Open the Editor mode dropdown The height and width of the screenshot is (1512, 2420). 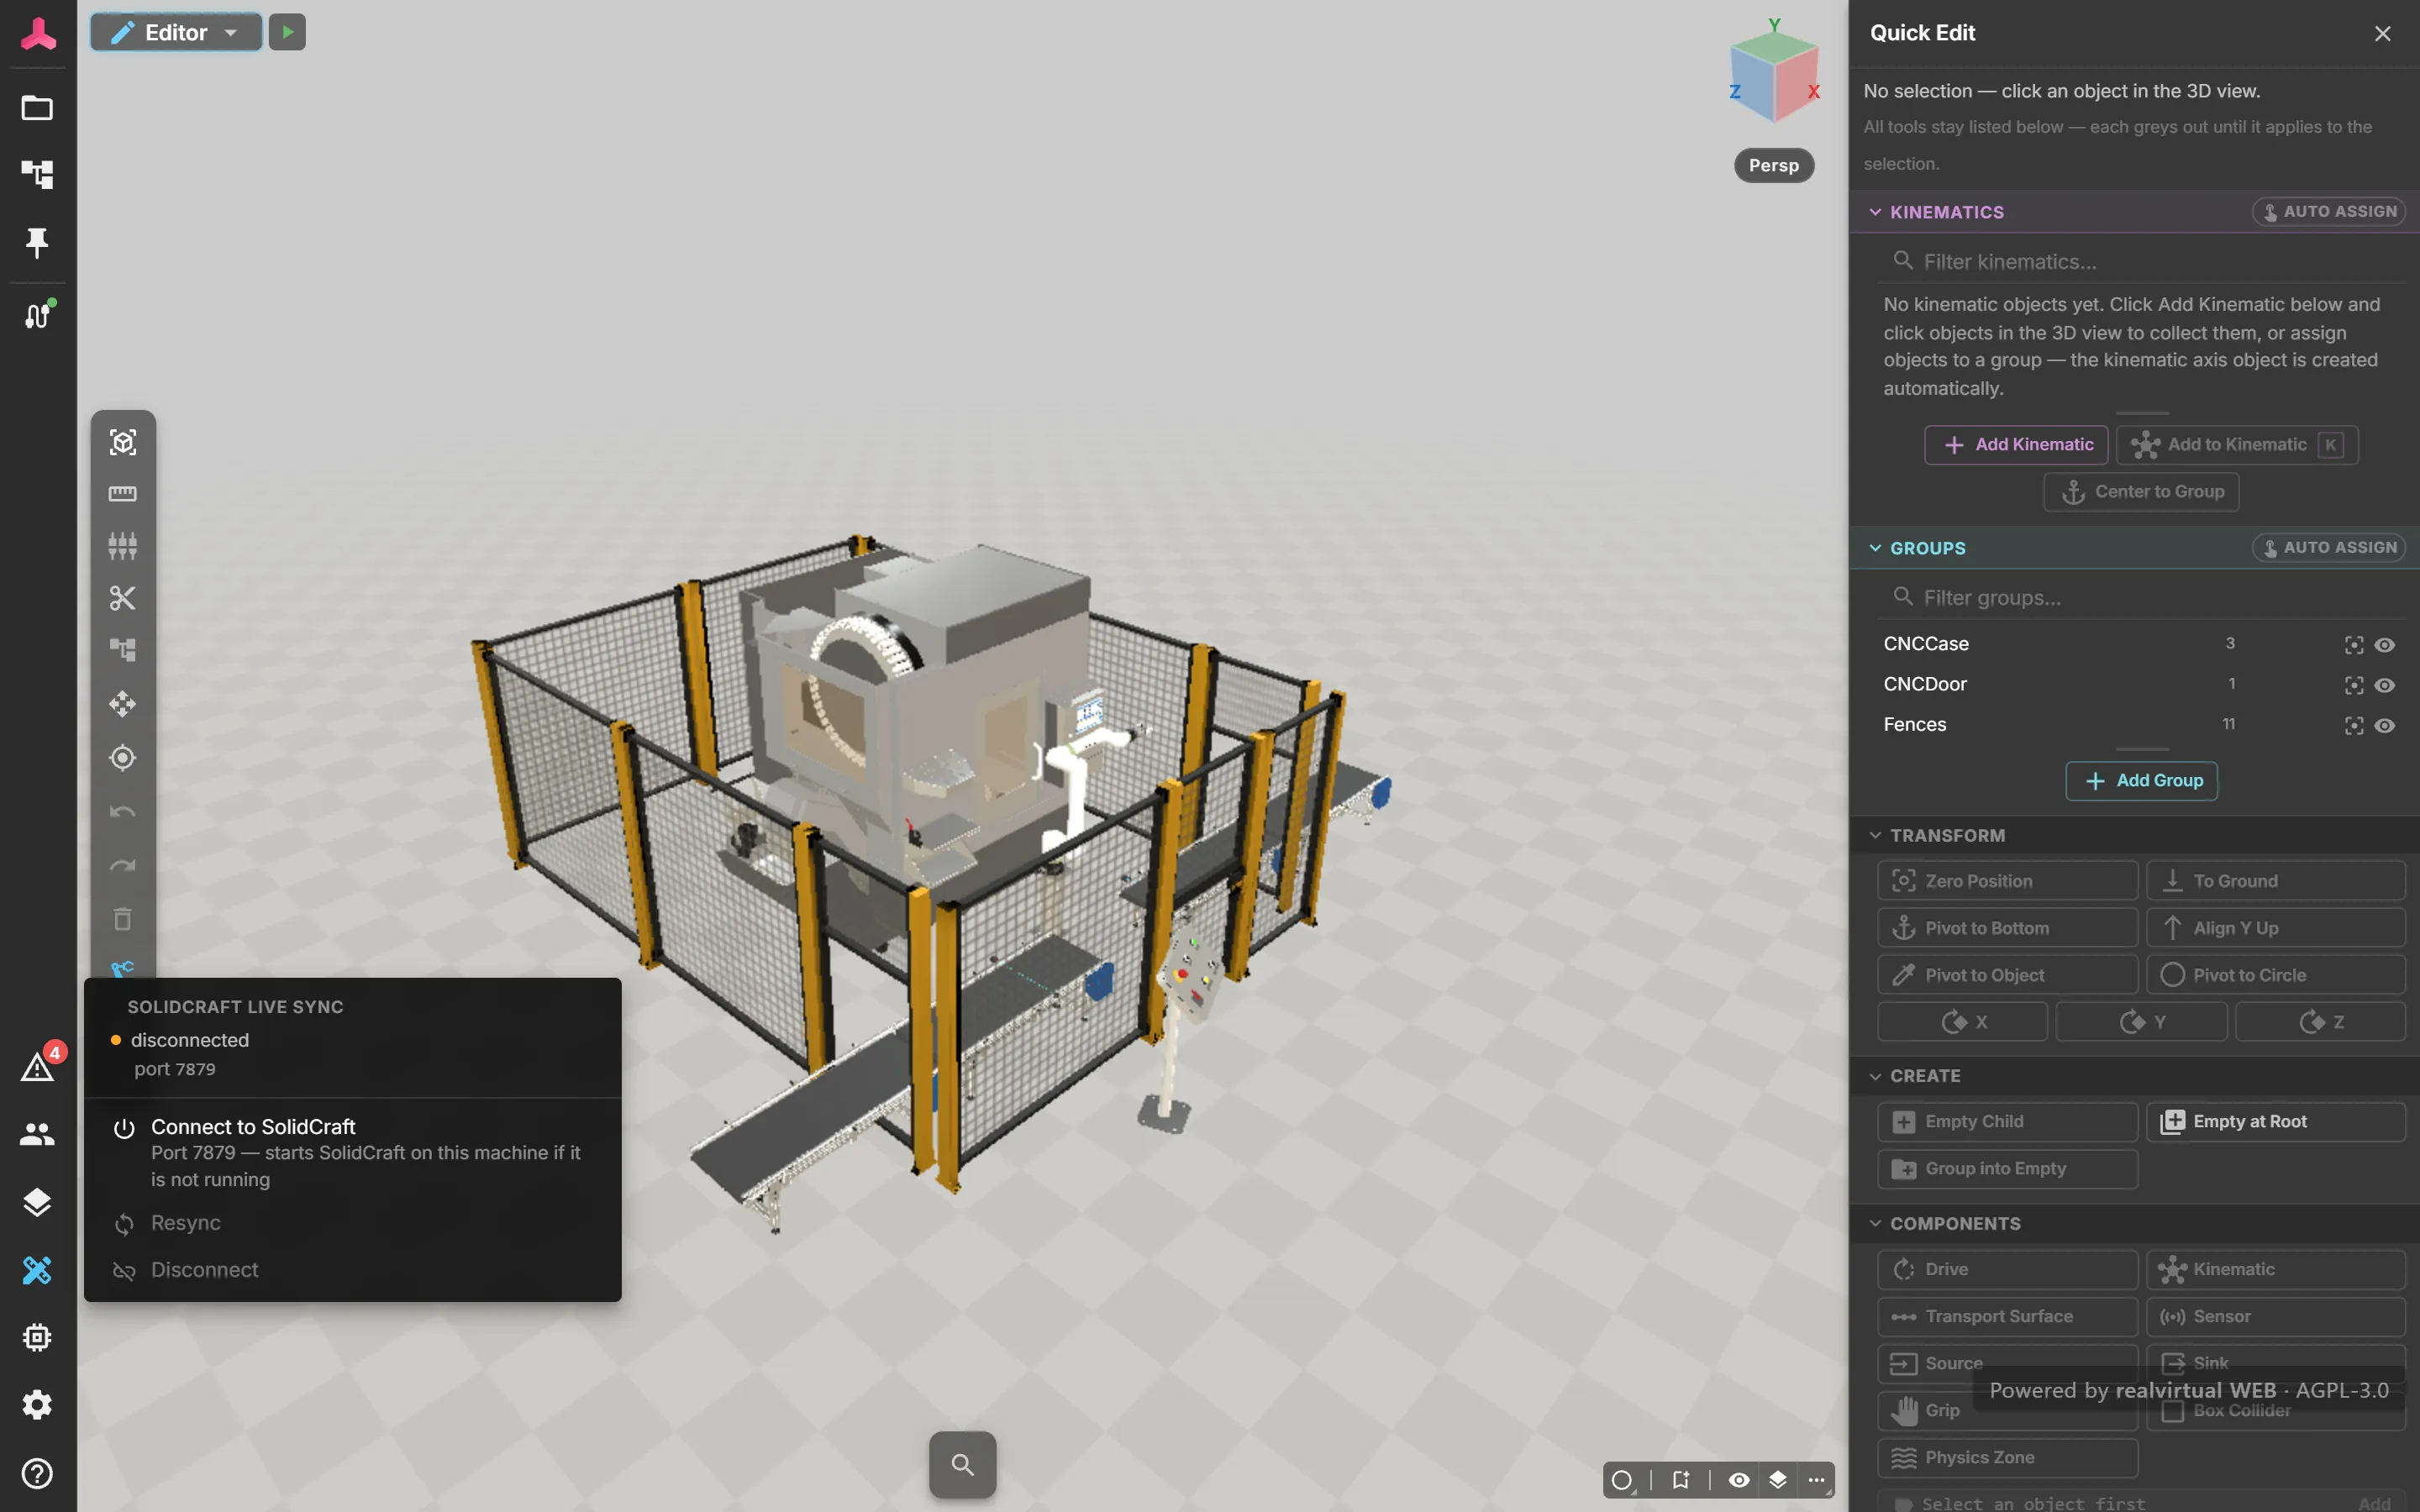[x=176, y=32]
